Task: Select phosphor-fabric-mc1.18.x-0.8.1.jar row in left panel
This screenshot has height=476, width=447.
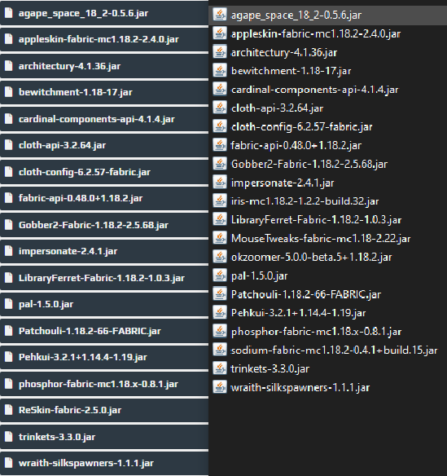Action: 104,384
